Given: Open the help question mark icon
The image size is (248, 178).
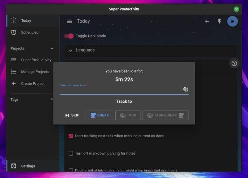Looking at the screenshot, I should click(x=234, y=63).
